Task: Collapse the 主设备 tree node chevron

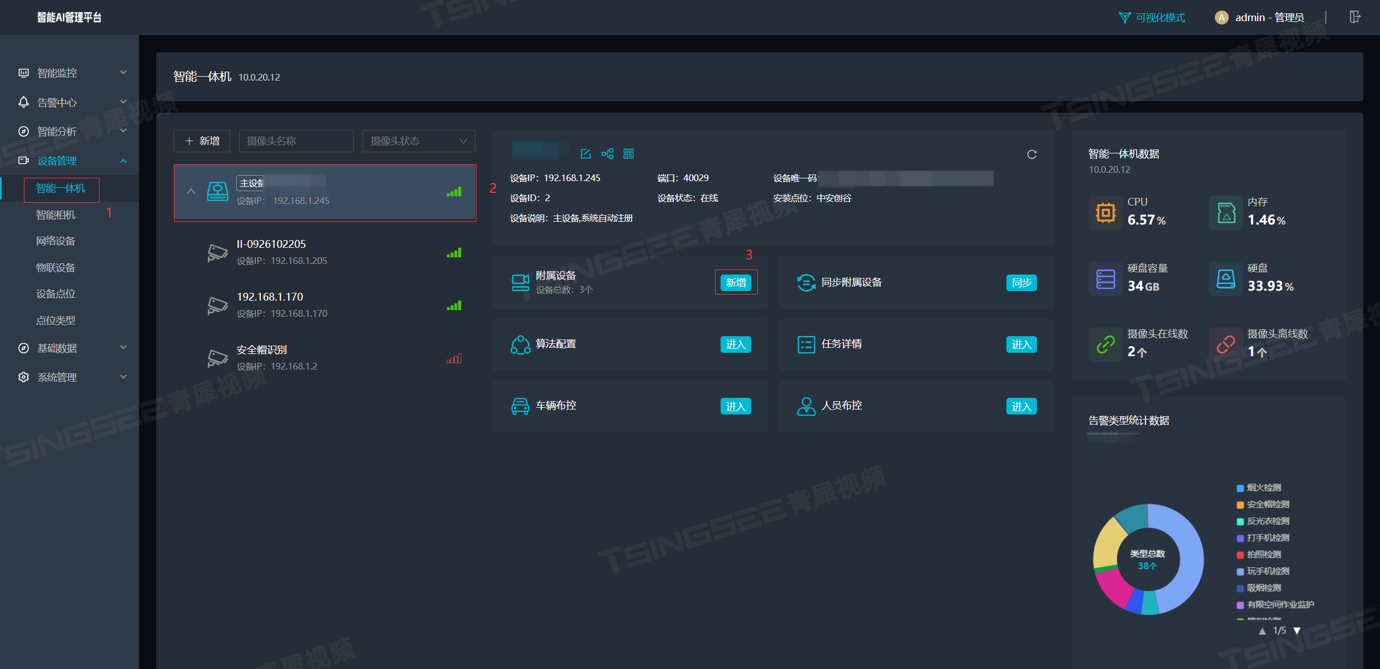Action: tap(191, 191)
